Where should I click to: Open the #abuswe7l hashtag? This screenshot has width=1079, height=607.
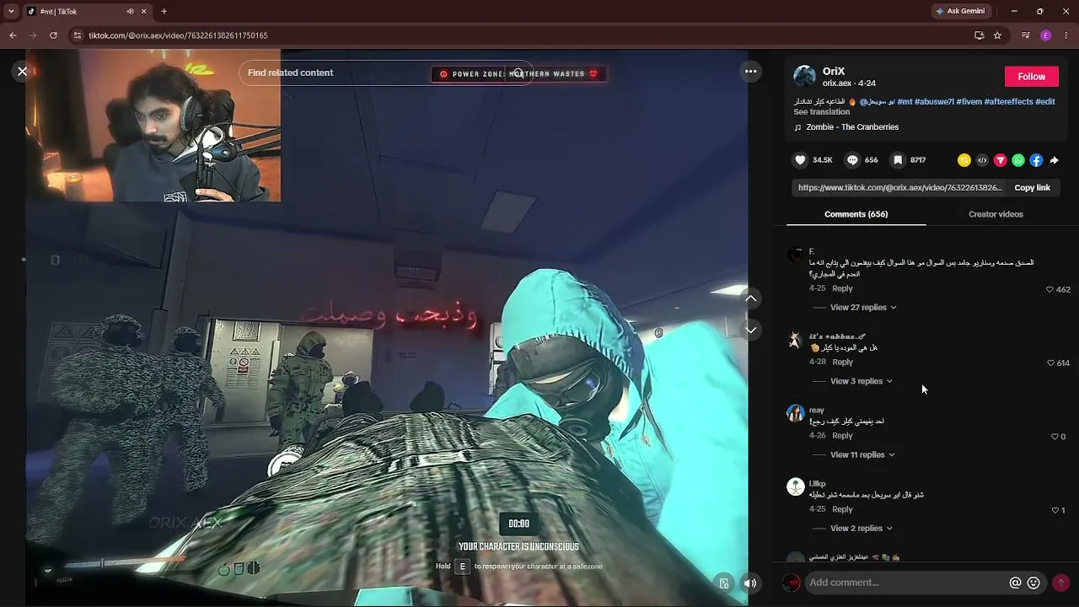pyautogui.click(x=934, y=102)
